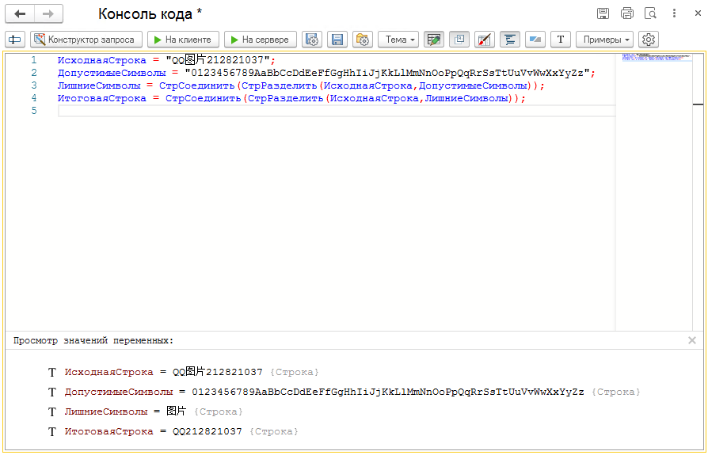Toggle the table with pencil button
Image resolution: width=708 pixels, height=455 pixels.
[x=433, y=40]
